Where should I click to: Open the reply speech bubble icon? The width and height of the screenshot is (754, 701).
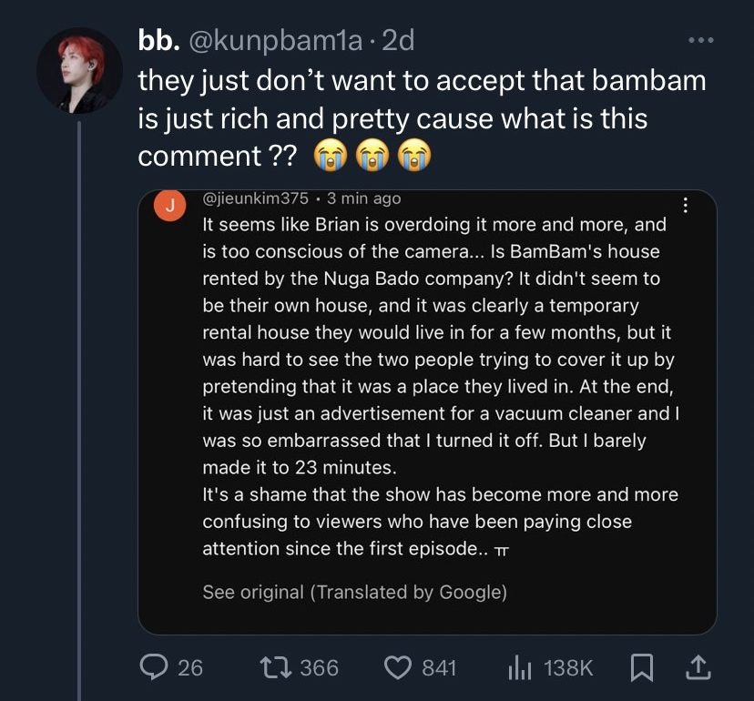(x=154, y=667)
